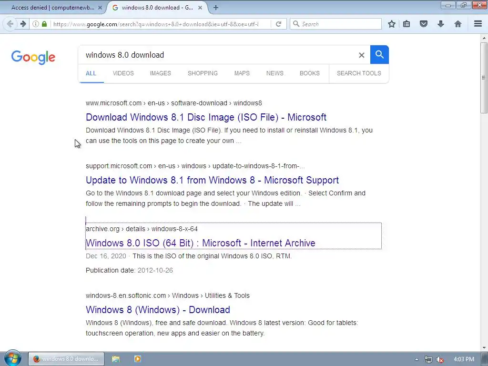This screenshot has height=366, width=488.
Task: Click the Dec 16, 2020 snippet text
Action: pos(106,256)
